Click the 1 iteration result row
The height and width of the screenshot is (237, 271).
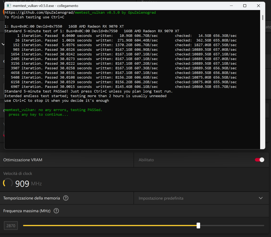pyautogui.click(x=127, y=36)
